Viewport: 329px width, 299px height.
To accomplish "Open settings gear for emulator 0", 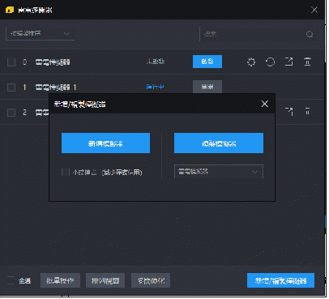I will pos(251,62).
